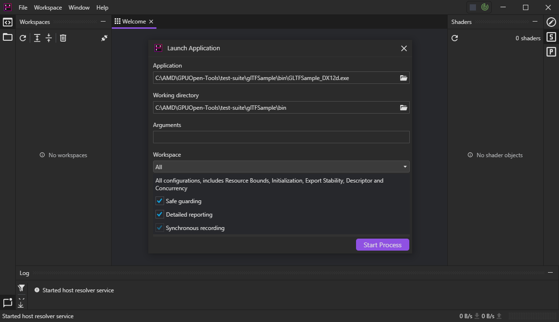559x322 pixels.
Task: Click the collapse all workspaces icon
Action: [x=48, y=38]
